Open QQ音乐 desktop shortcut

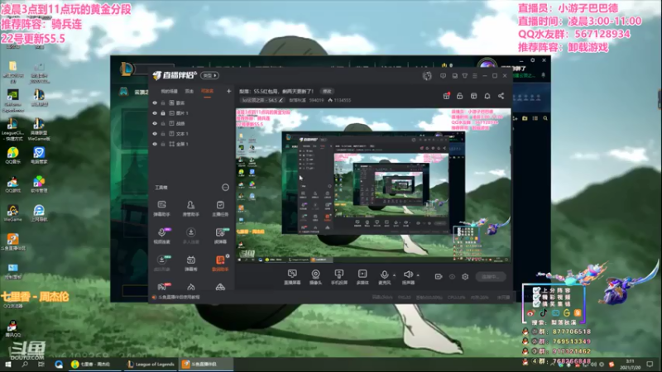(x=12, y=155)
